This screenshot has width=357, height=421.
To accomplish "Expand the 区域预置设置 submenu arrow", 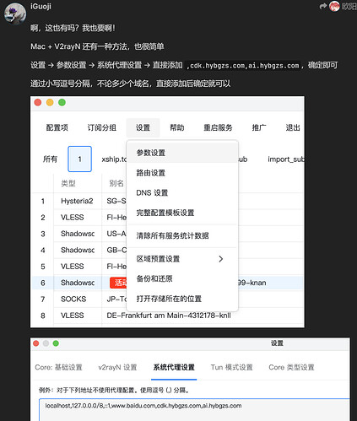I will point(221,259).
